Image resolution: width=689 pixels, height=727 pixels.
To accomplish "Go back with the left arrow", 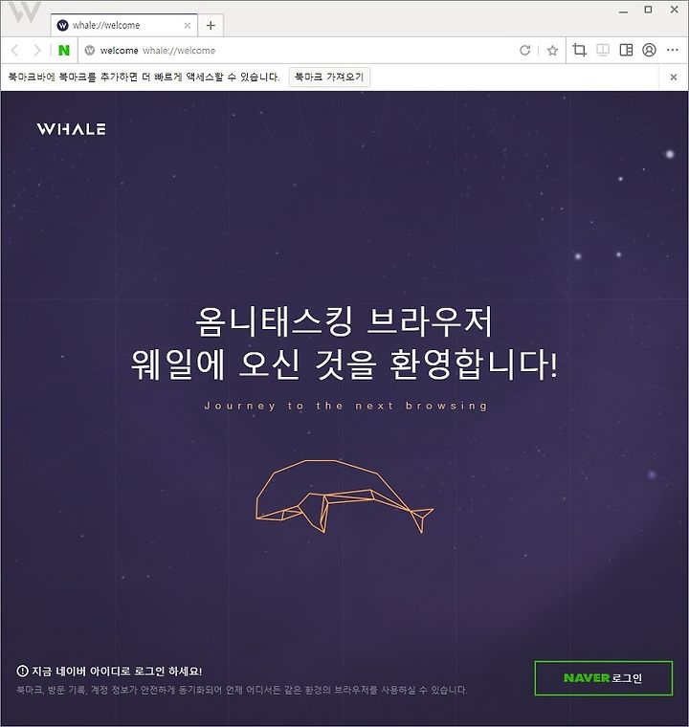I will 15,50.
